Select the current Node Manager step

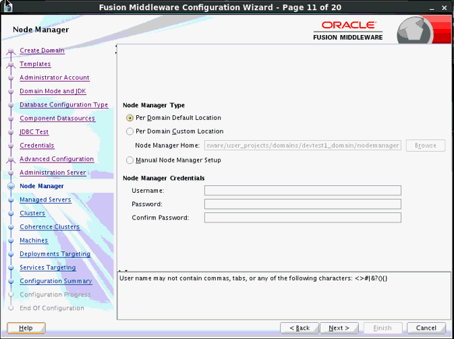(x=42, y=186)
